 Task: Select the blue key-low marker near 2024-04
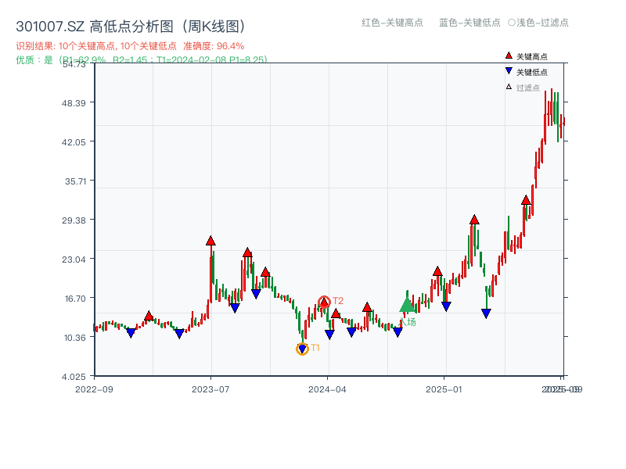pos(329,331)
